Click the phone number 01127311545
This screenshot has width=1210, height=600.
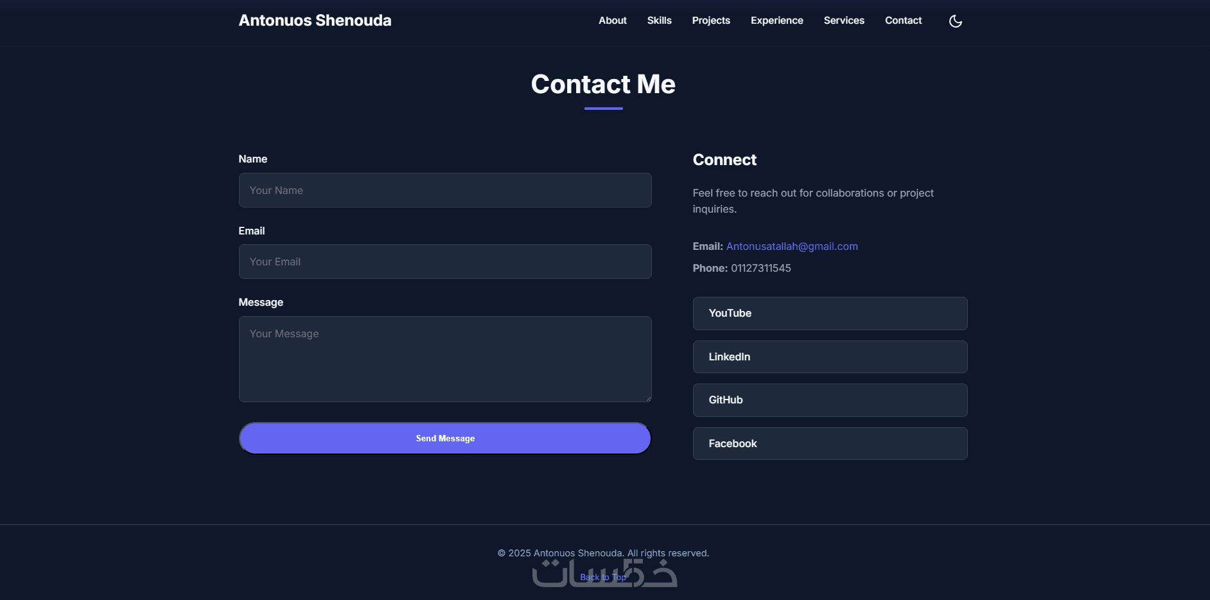tap(760, 268)
